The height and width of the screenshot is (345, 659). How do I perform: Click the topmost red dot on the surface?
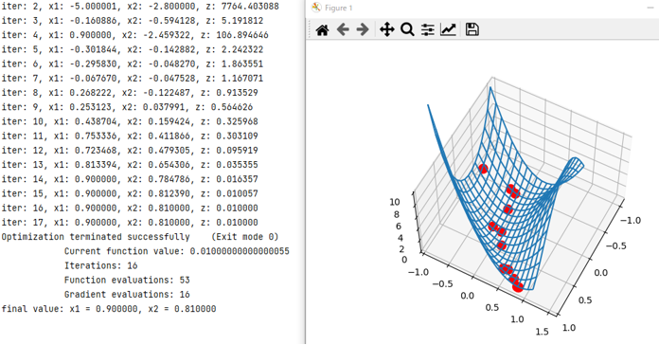tap(483, 169)
